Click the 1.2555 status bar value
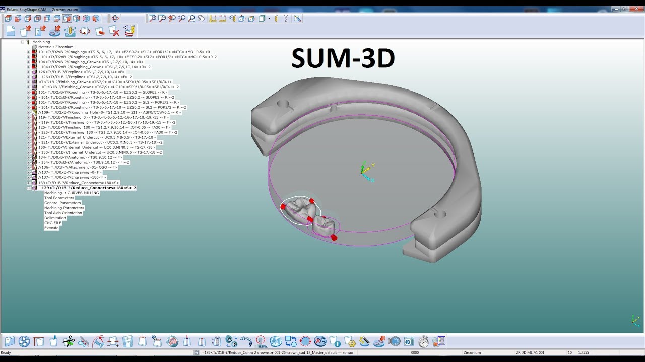This screenshot has width=645, height=362. click(x=584, y=353)
